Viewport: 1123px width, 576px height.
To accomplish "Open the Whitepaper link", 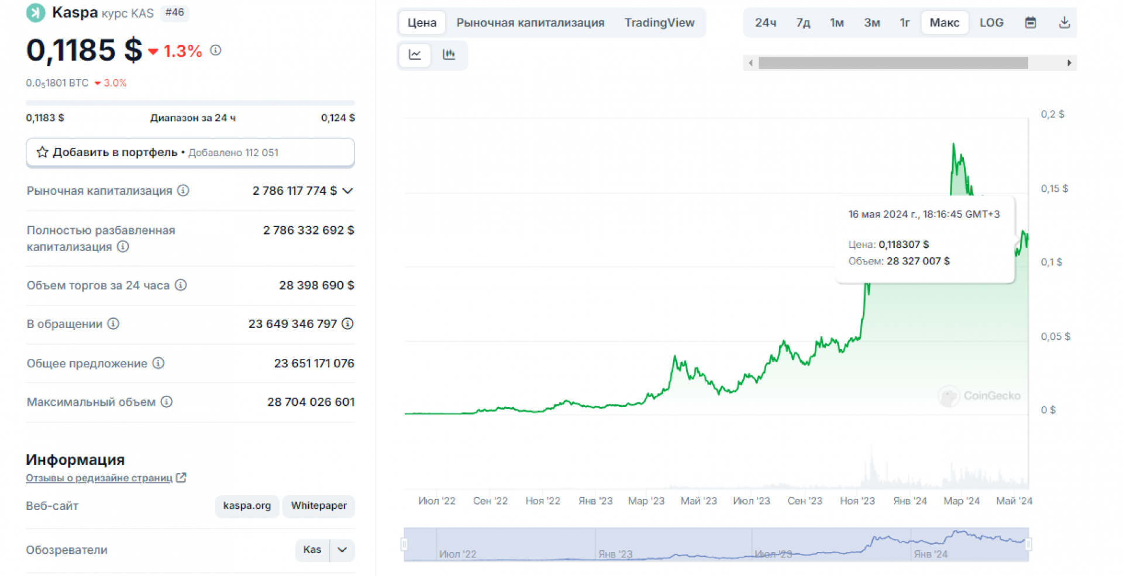I will point(319,506).
